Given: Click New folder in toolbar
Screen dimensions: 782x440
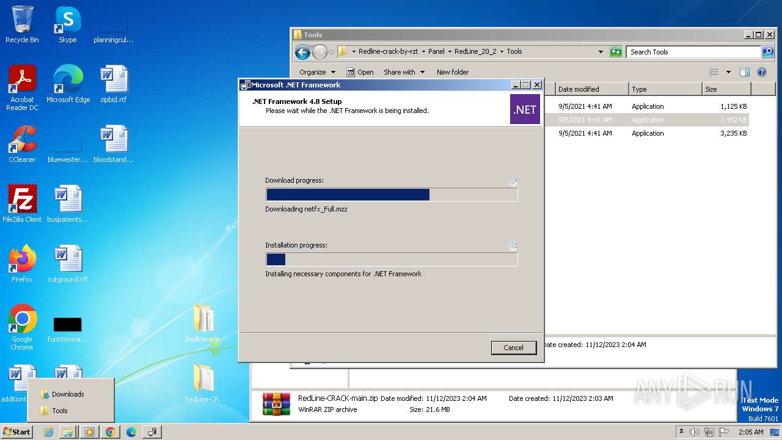Looking at the screenshot, I should click(x=453, y=72).
